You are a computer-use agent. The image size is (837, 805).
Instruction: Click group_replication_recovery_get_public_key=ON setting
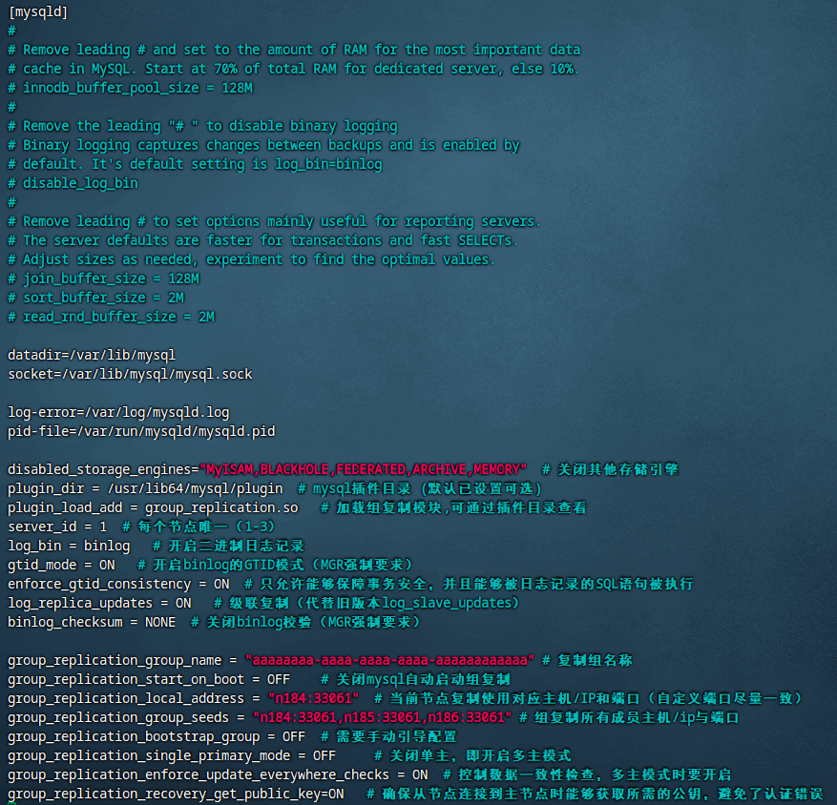click(x=176, y=794)
